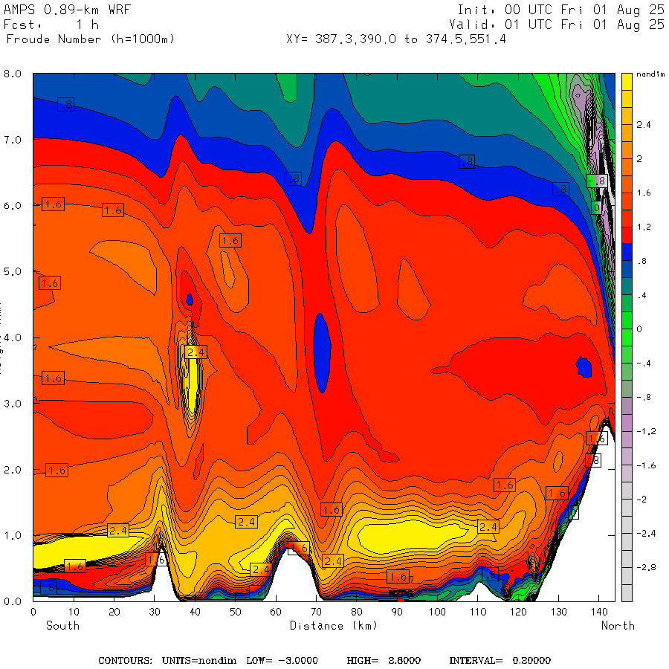Click the "HIGH= 2.8000" footer value
Image resolution: width=669 pixels, height=669 pixels.
(x=384, y=661)
